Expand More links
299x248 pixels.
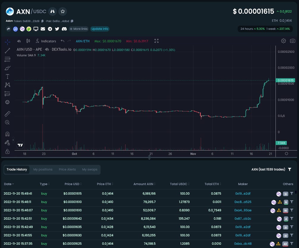(x=79, y=29)
